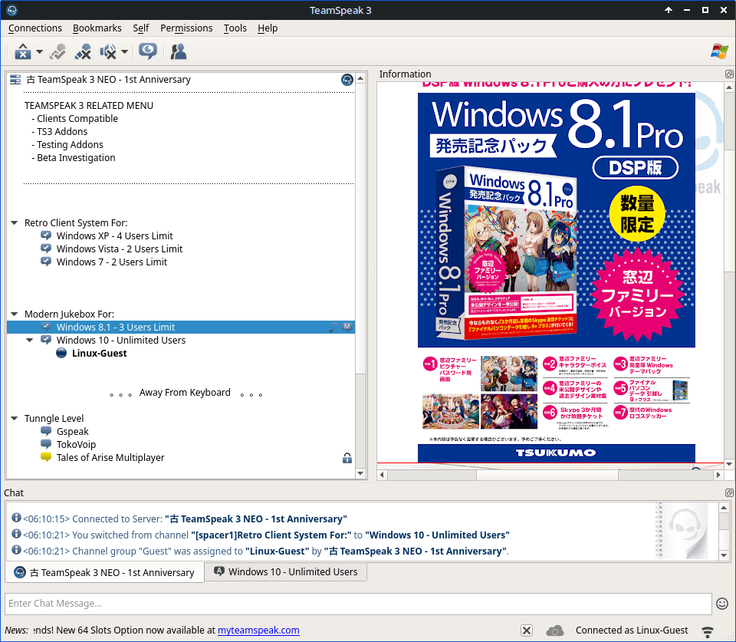Open the Contacts toolbar icon
Screen dimensions: 736x642
(179, 51)
